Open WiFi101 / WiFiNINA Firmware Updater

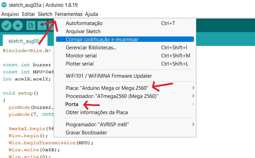[x=125, y=76]
